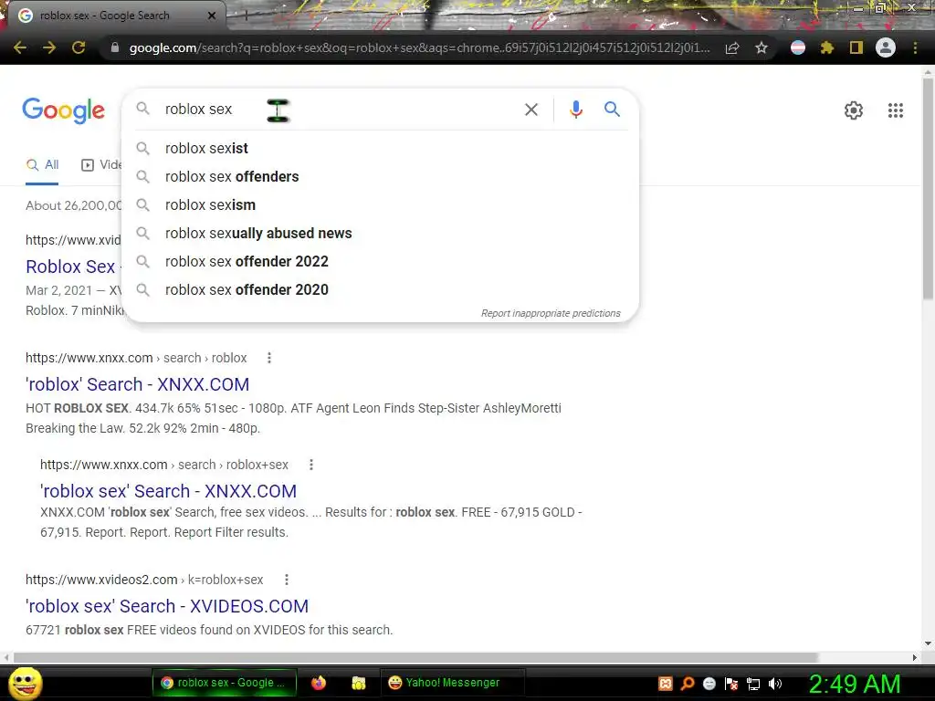Switch to the All results tab

(x=42, y=165)
